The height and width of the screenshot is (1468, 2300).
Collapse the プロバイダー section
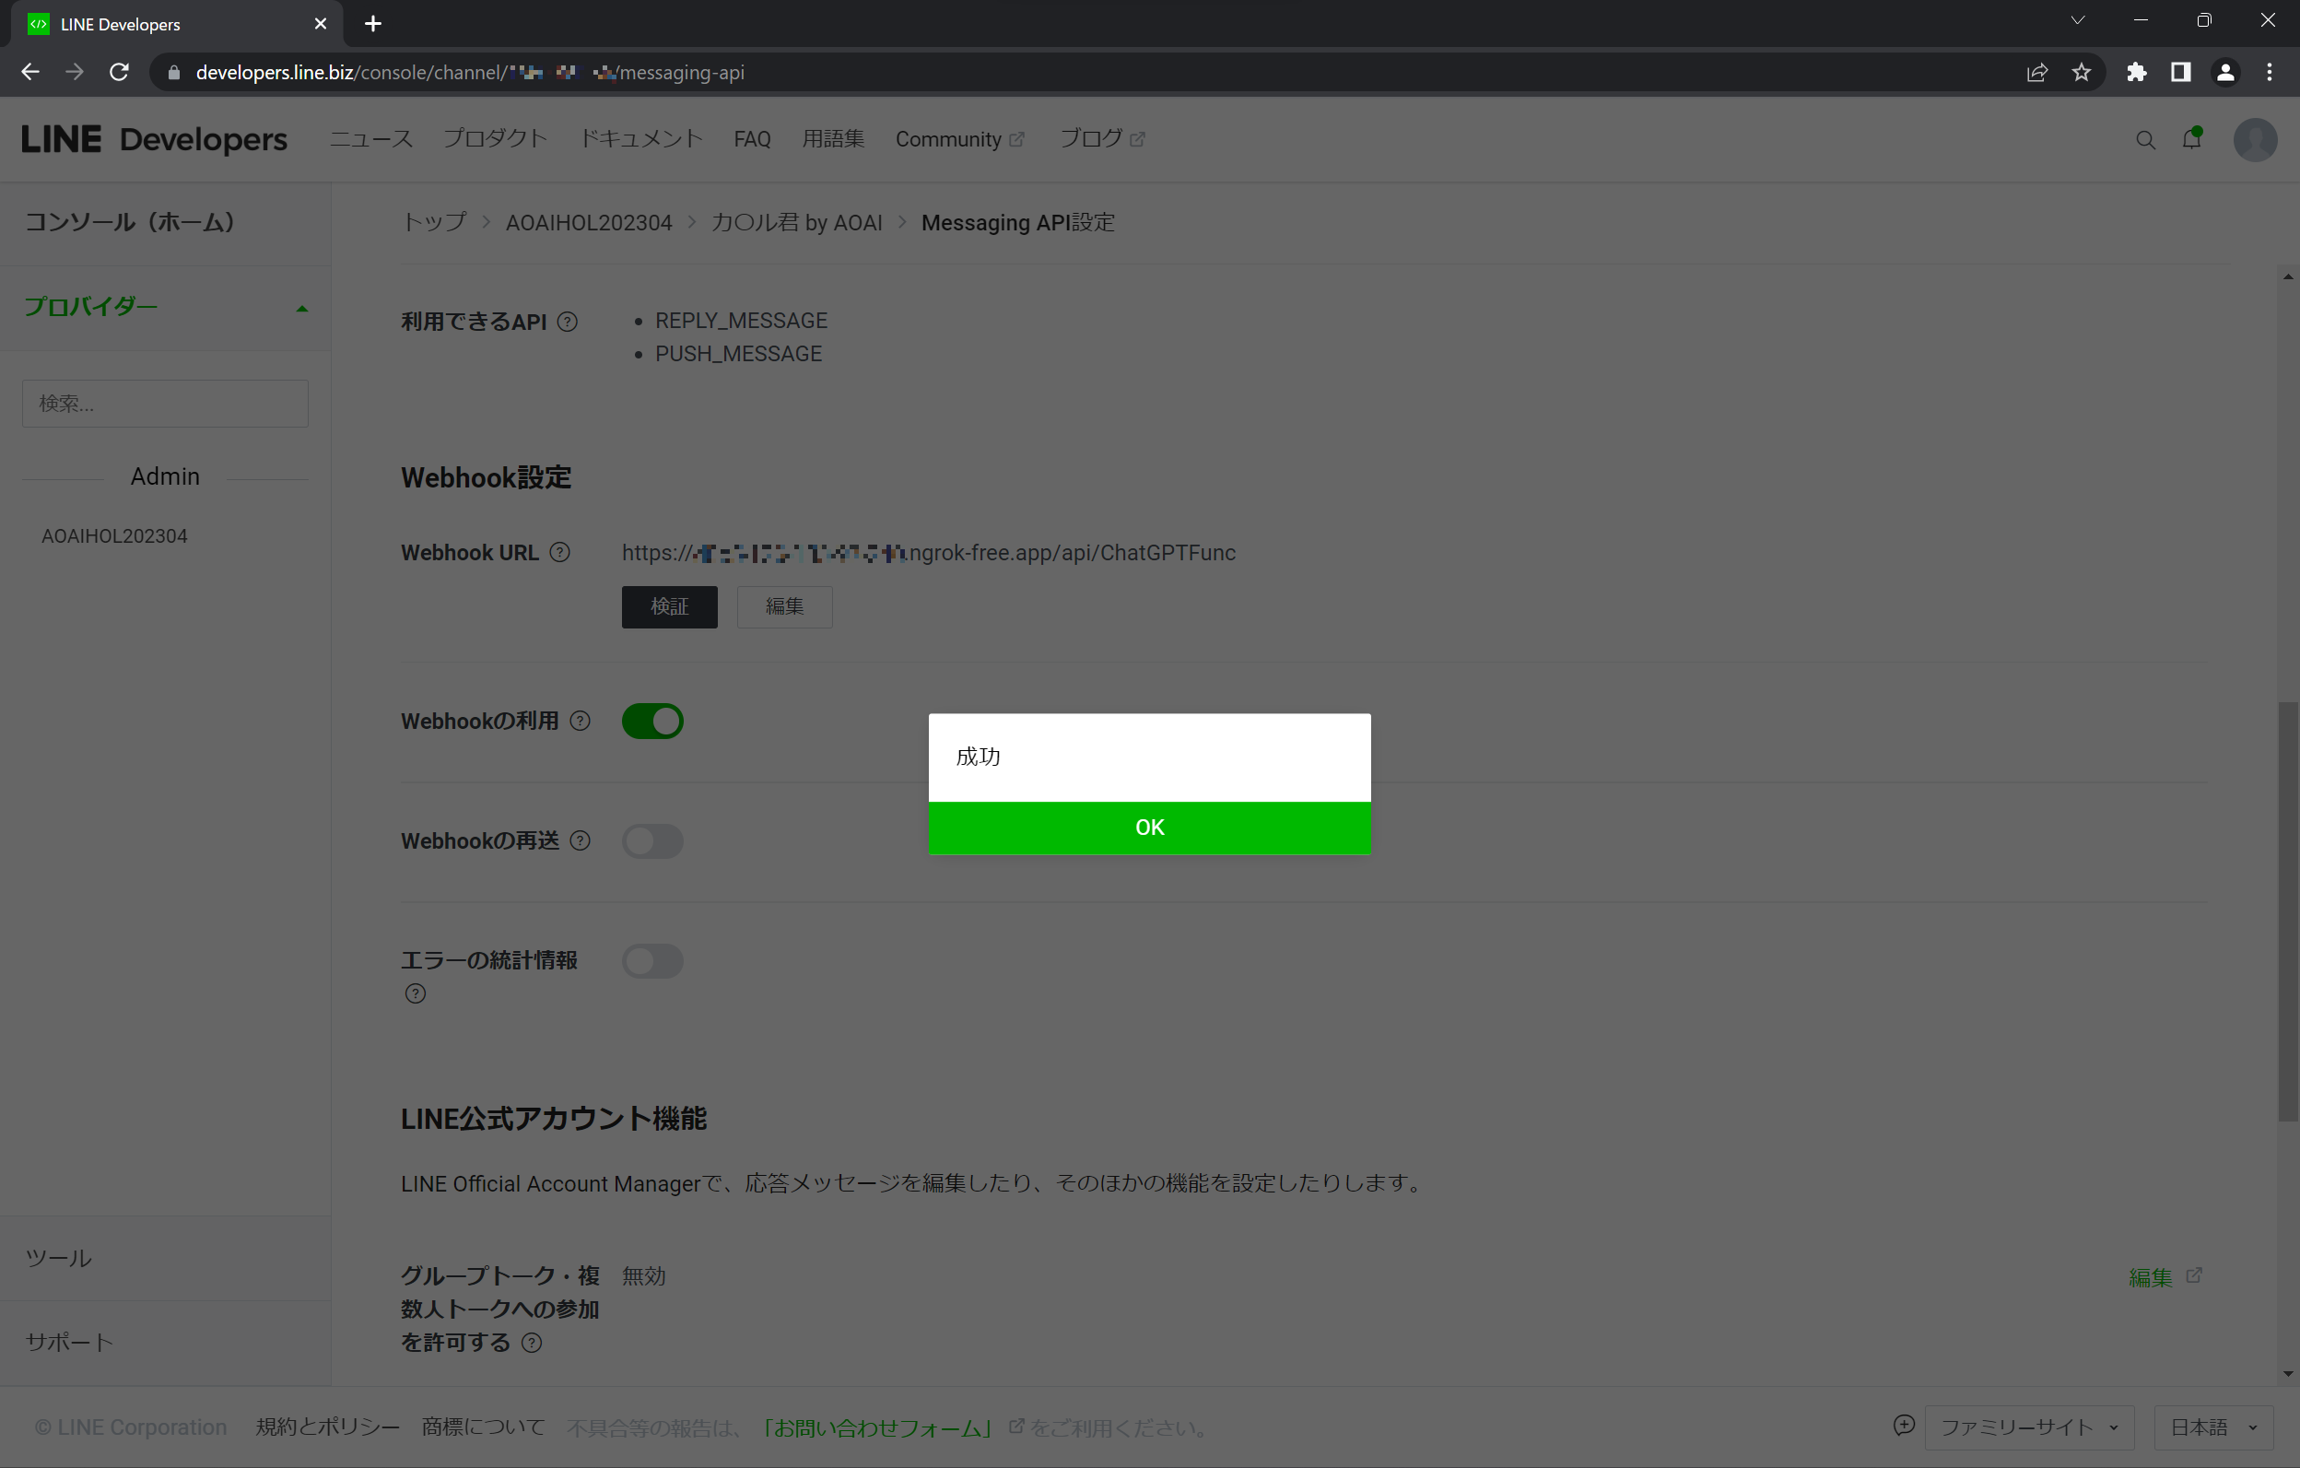(x=303, y=308)
